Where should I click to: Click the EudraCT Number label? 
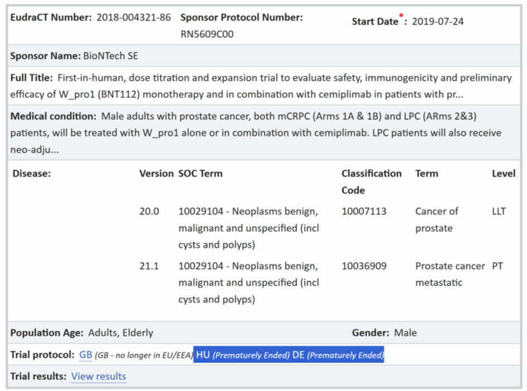coord(51,17)
